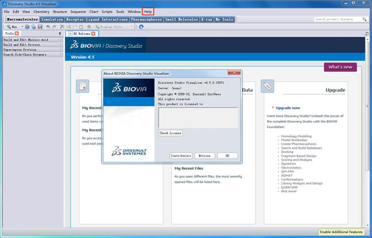
Task: Click the license information text box
Action: [x=198, y=118]
